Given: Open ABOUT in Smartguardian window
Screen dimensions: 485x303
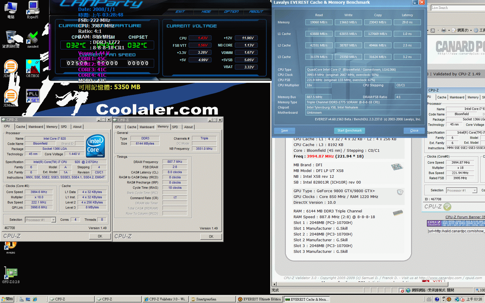Looking at the screenshot, I should tap(256, 12).
